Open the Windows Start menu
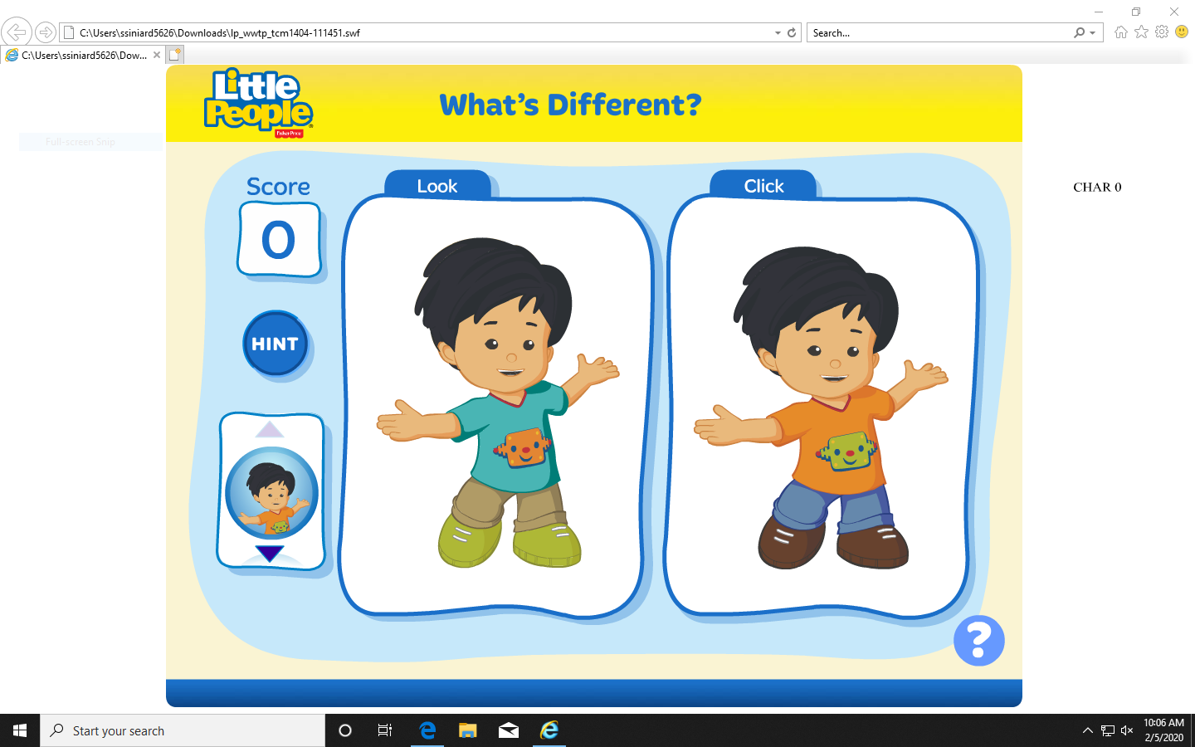 pyautogui.click(x=20, y=730)
